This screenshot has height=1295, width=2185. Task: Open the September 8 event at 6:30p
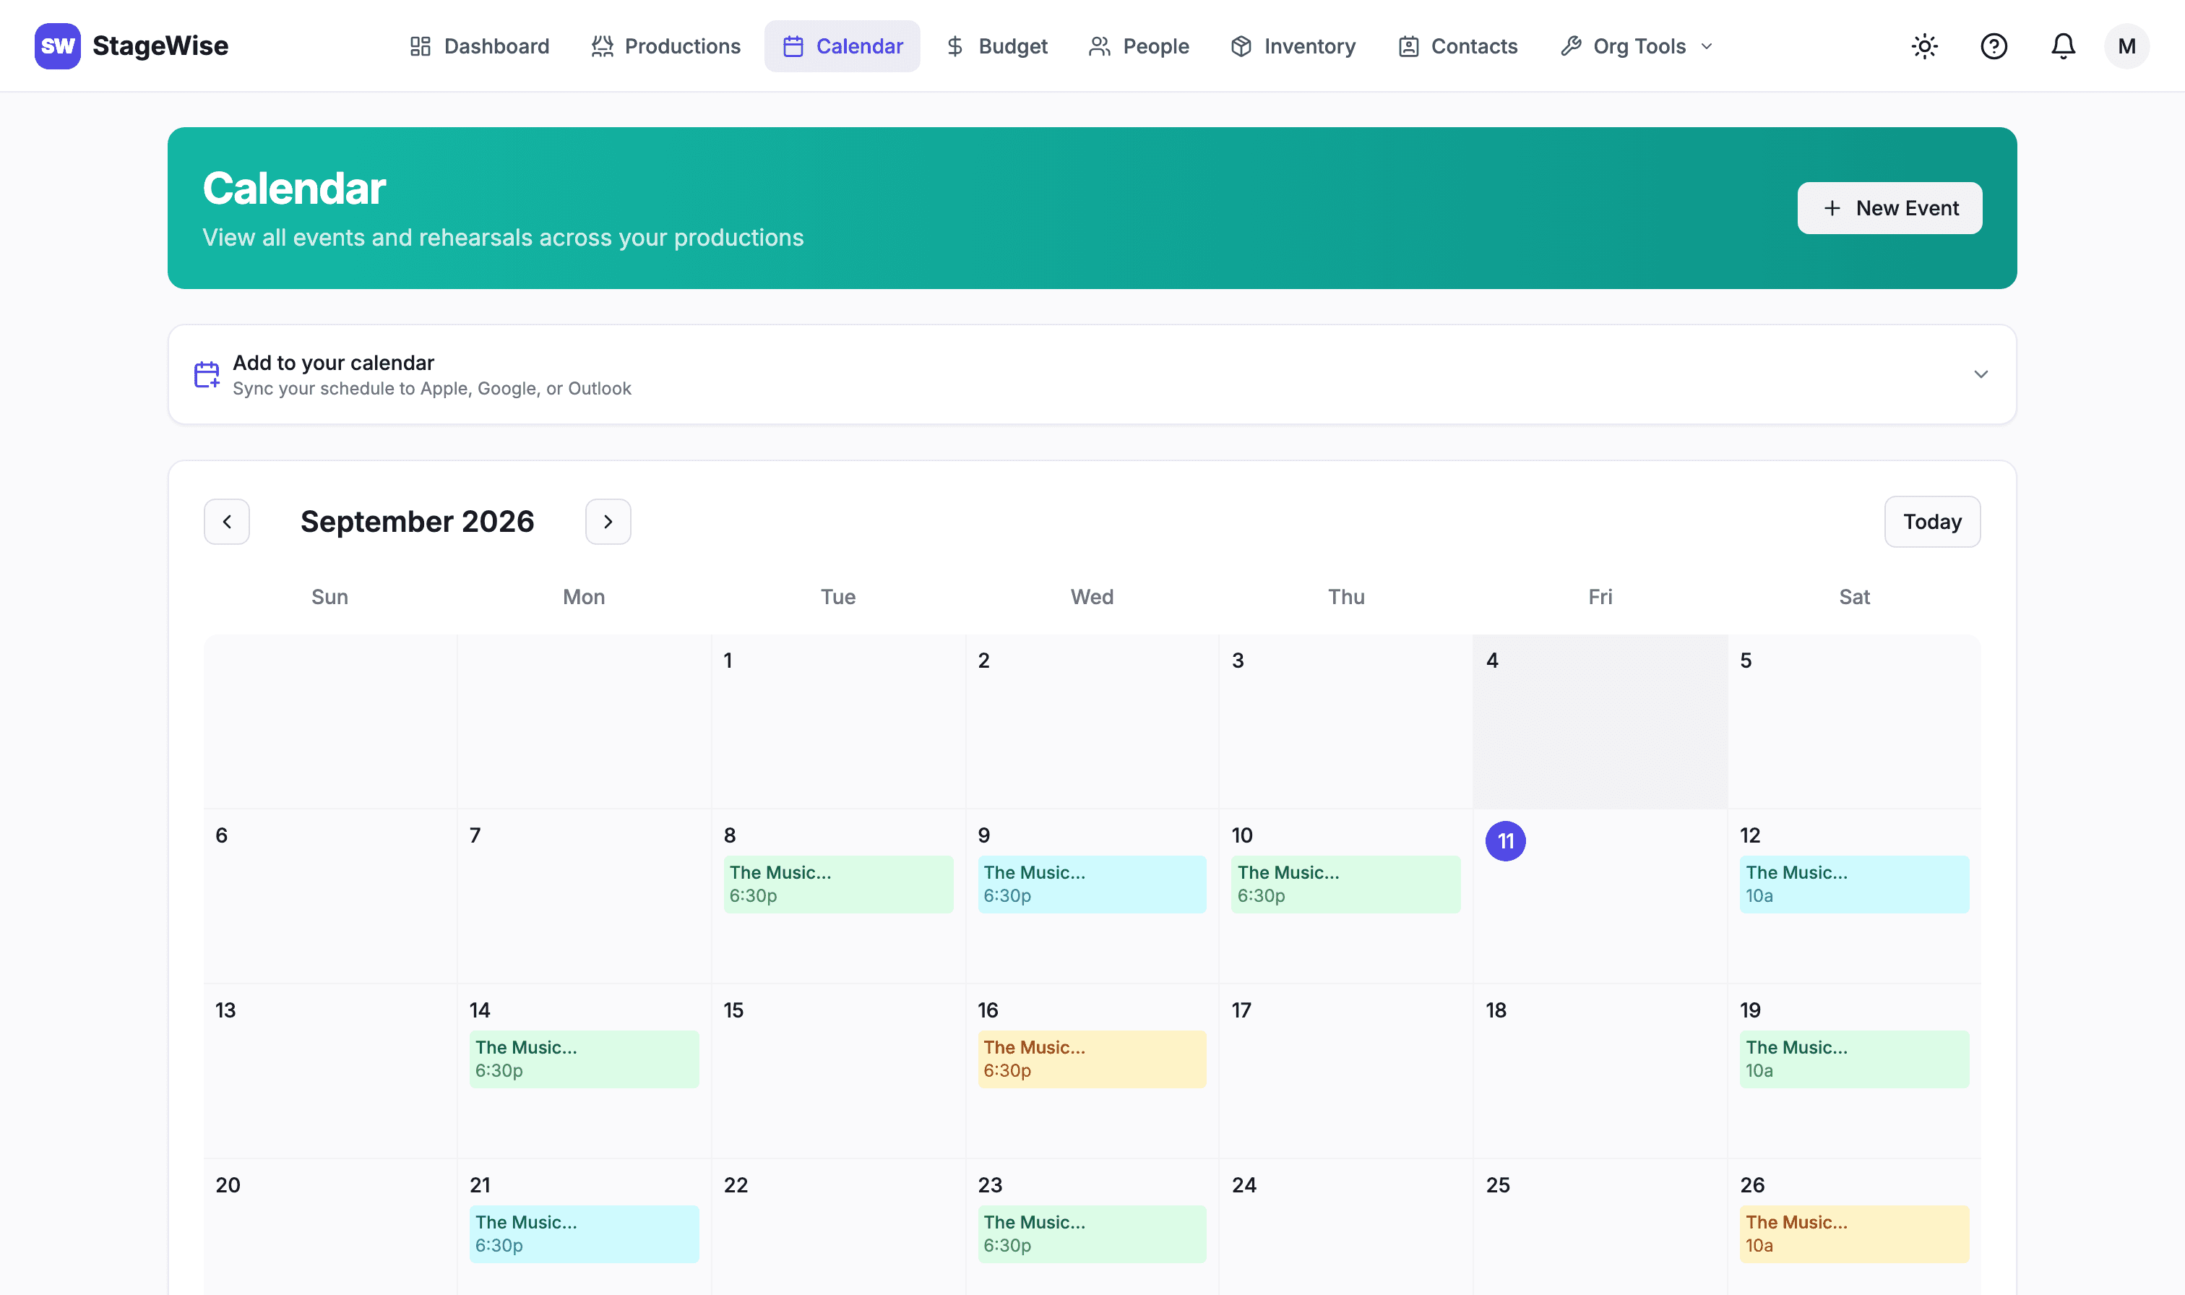pos(838,884)
